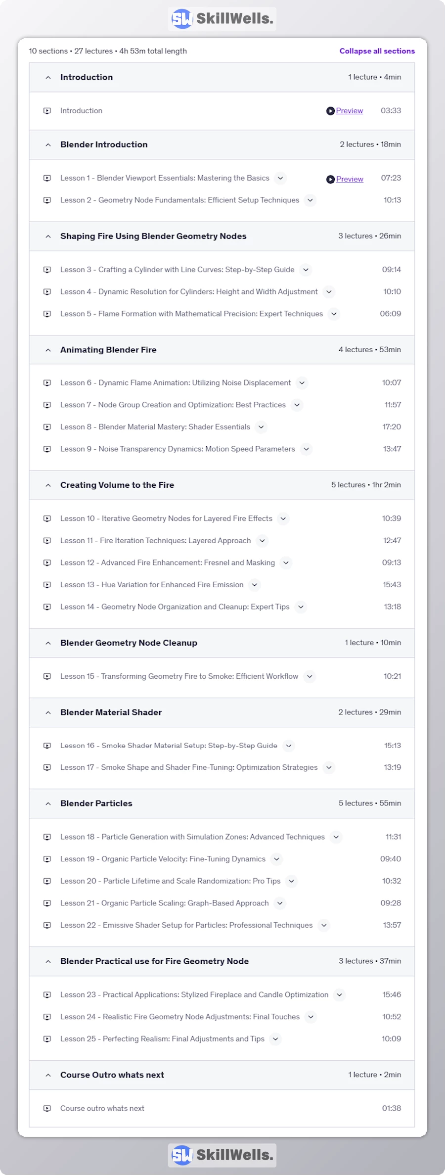Click the video icon beside Lesson 8

pos(47,427)
